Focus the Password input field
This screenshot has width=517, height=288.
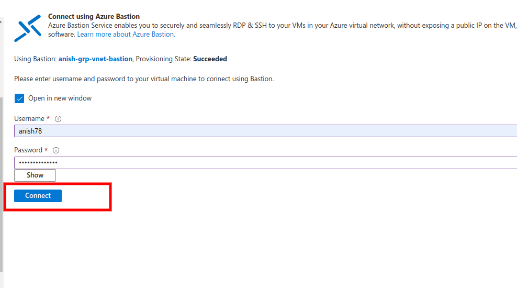click(265, 163)
